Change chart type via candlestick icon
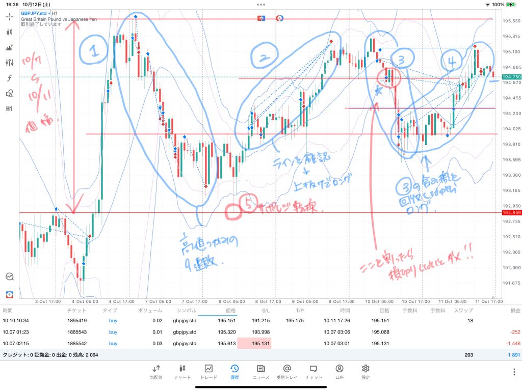 click(10, 32)
